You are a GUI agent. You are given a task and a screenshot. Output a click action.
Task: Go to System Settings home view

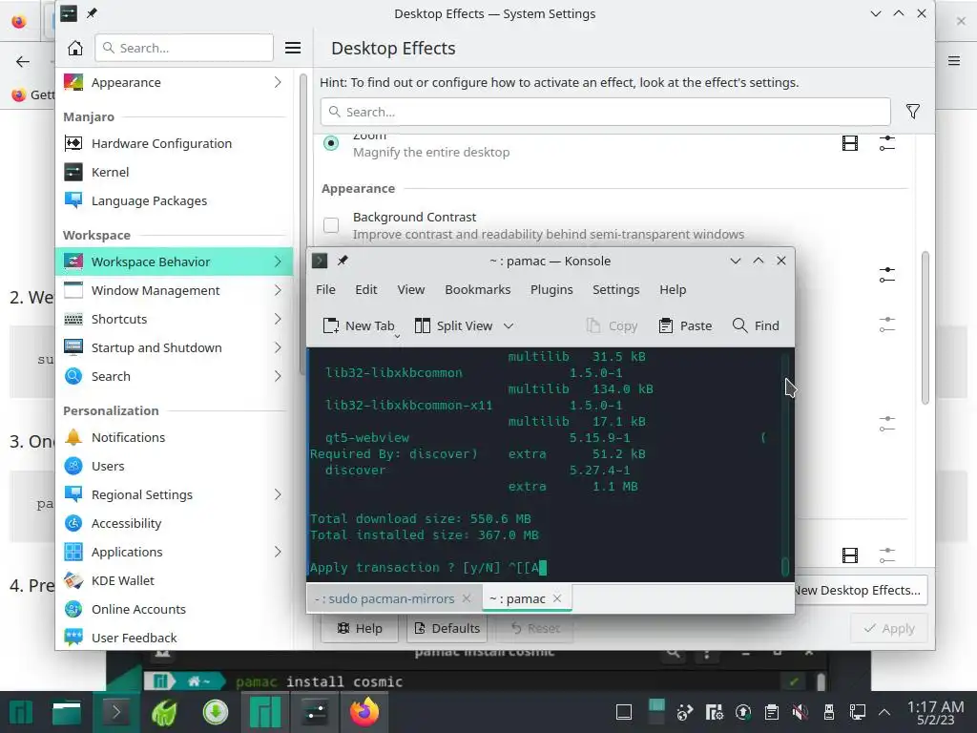coord(74,48)
